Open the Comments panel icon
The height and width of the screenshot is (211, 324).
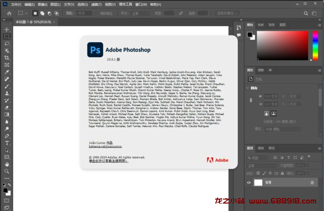[x=239, y=35]
